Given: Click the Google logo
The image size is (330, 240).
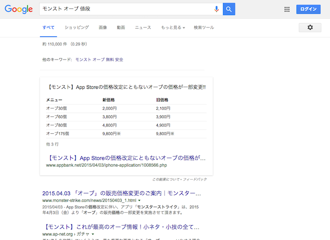Looking at the screenshot, I should pyautogui.click(x=19, y=9).
